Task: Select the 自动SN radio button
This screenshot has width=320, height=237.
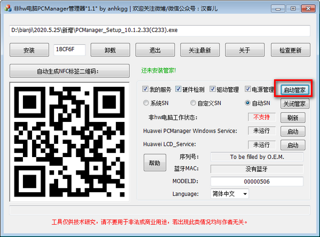Action: tap(247, 103)
